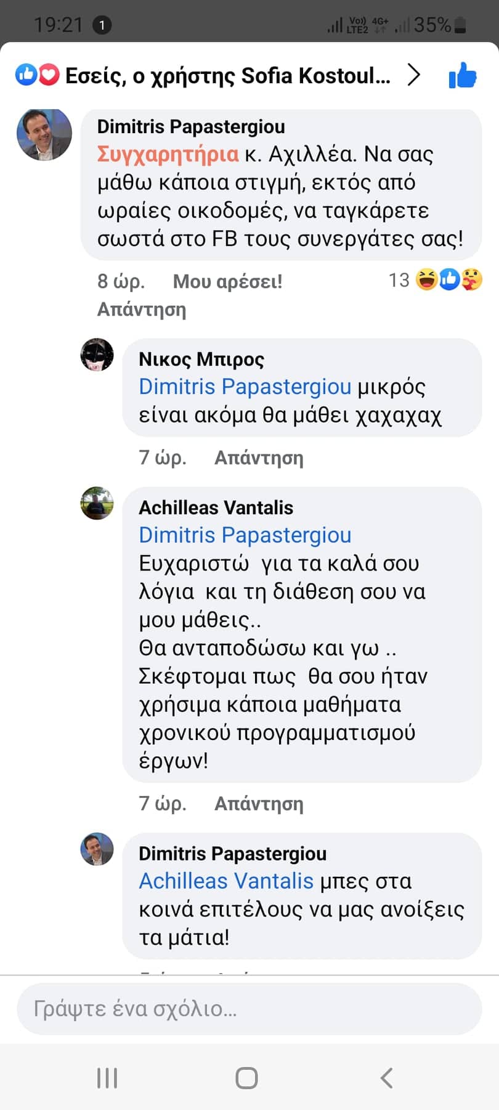Tap Νικος Μπιρος profile avatar
The image size is (499, 1110).
(97, 355)
